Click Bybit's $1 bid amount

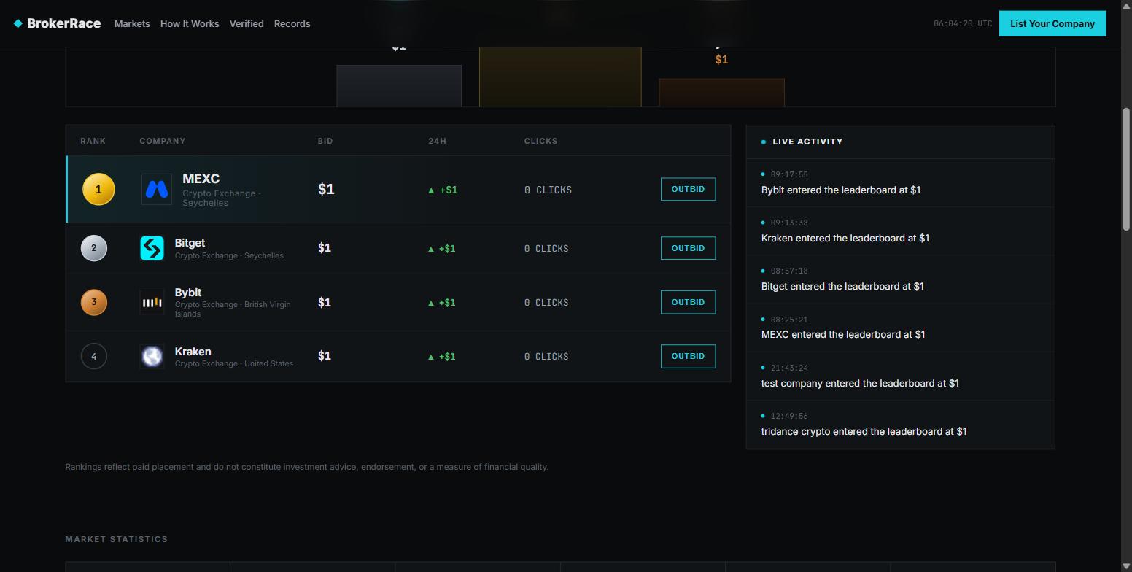point(325,302)
